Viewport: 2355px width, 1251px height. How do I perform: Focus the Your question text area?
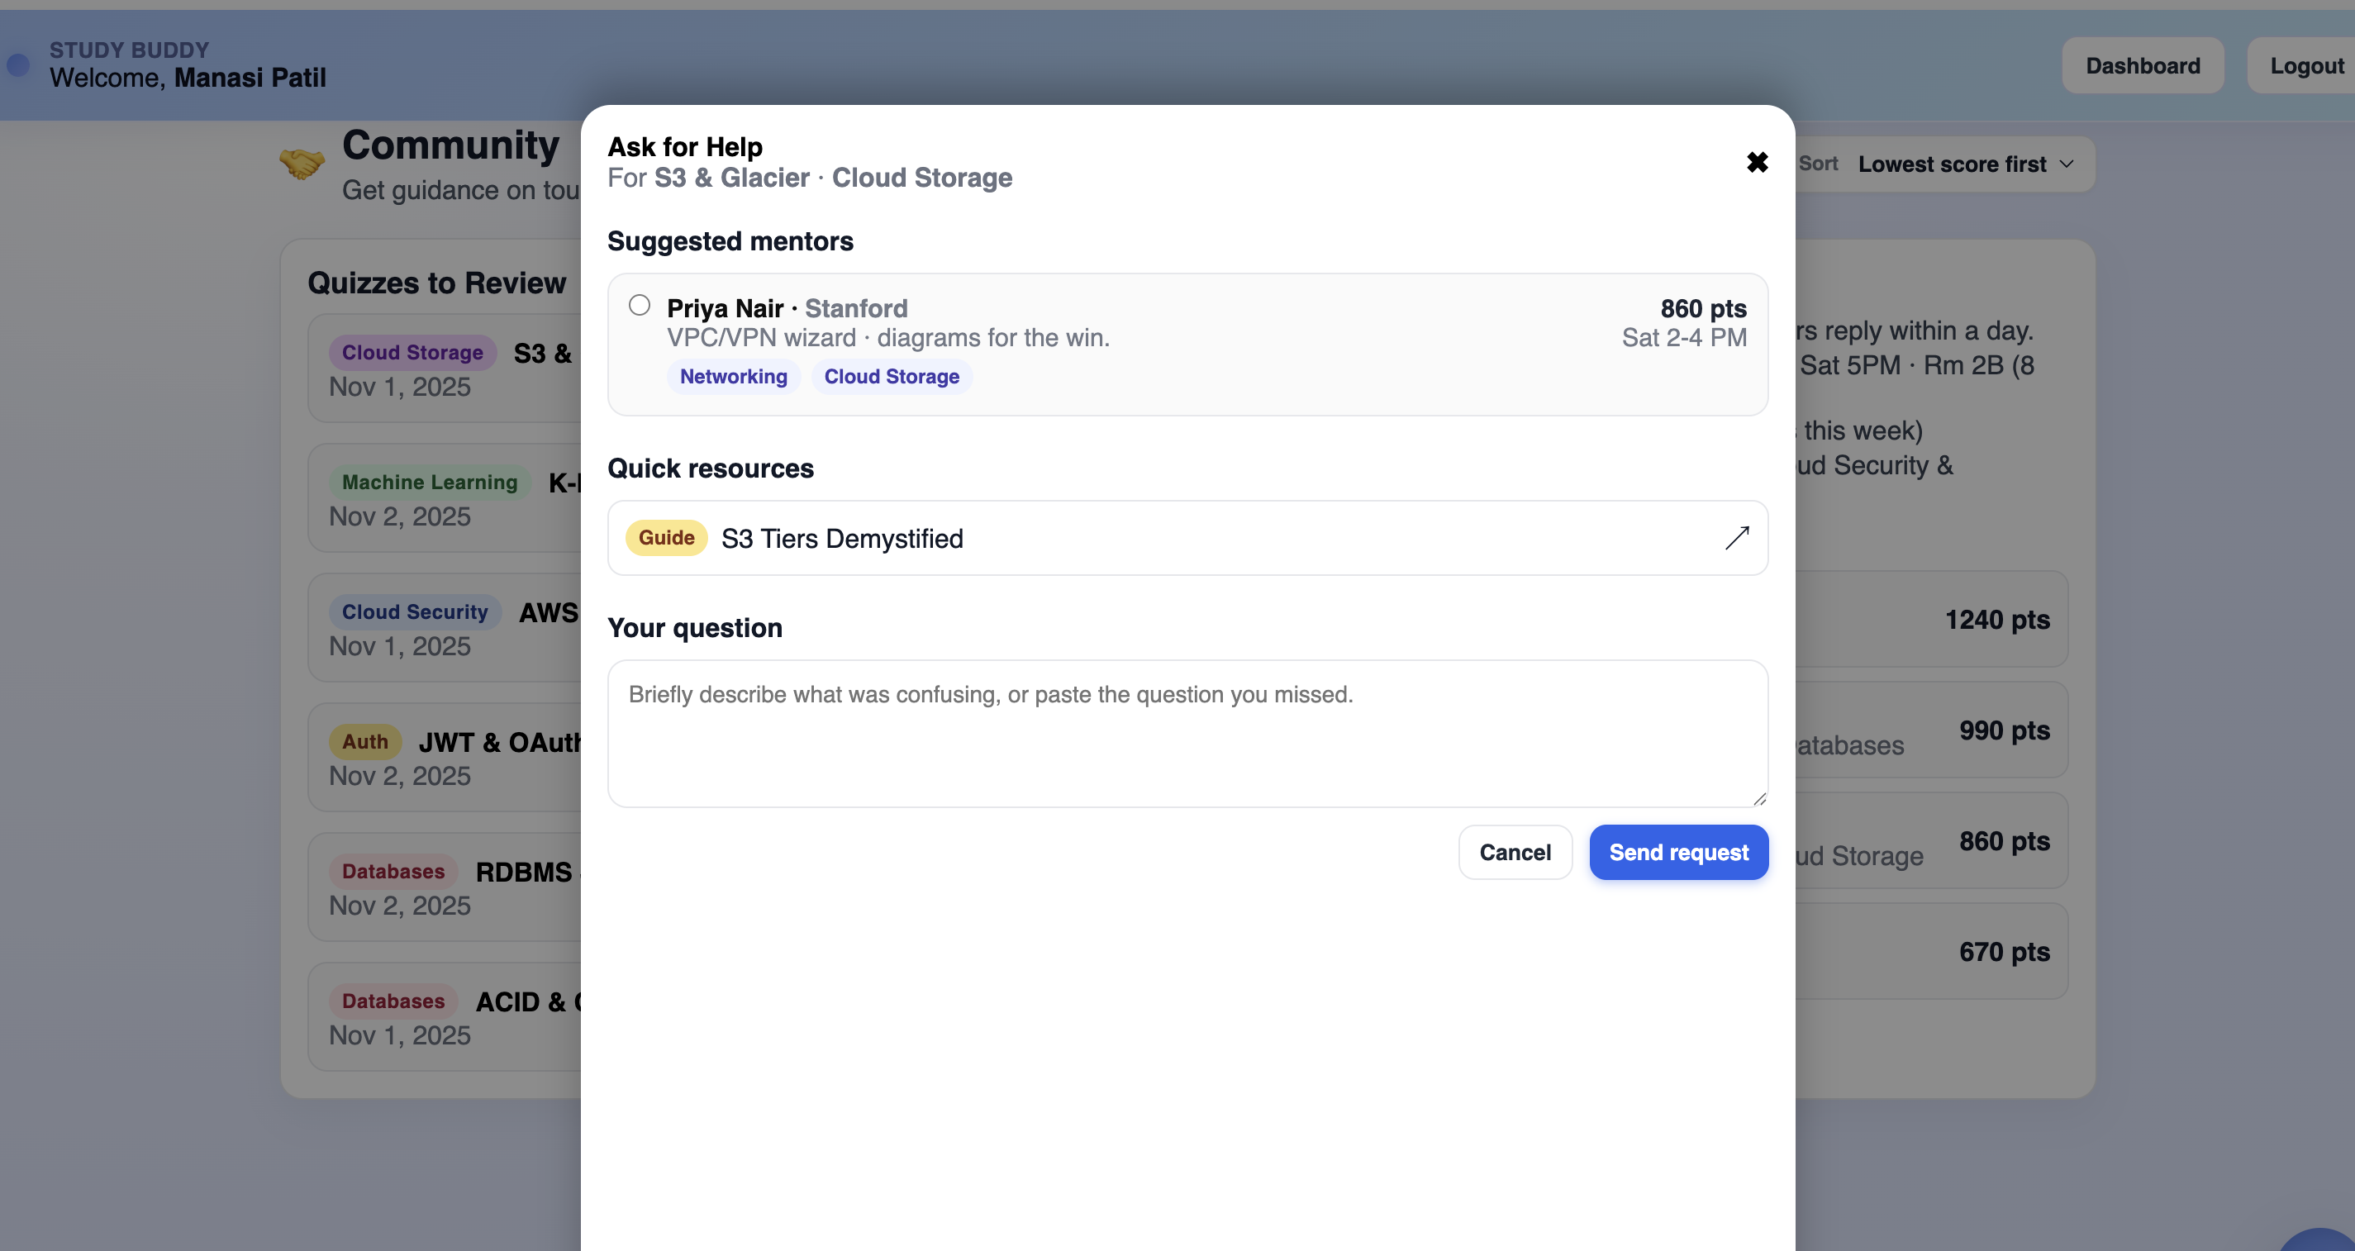click(x=1187, y=734)
